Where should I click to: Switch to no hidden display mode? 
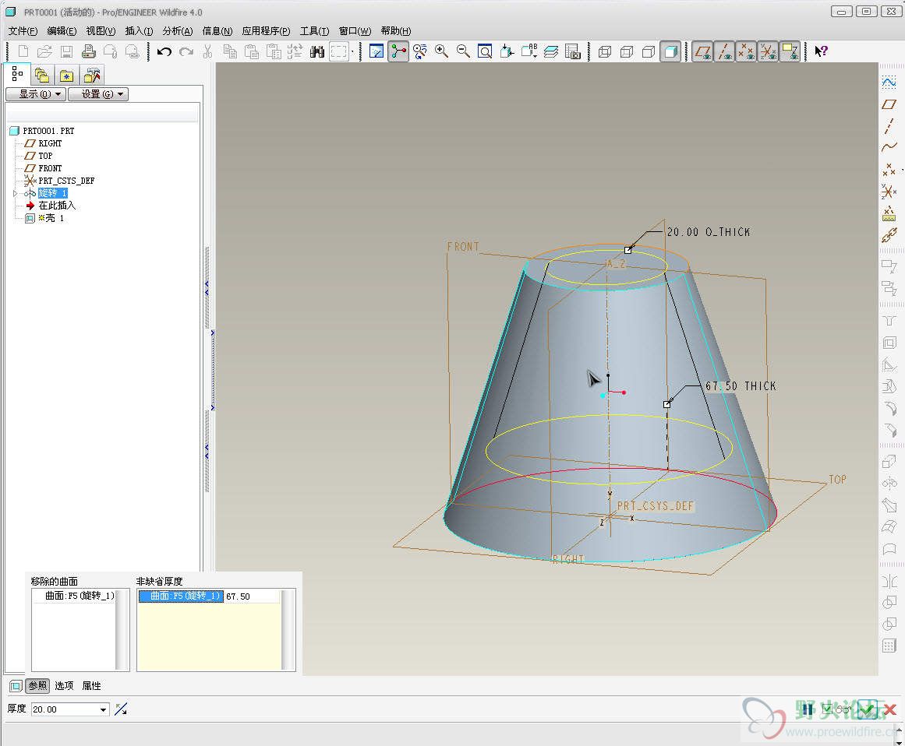649,52
